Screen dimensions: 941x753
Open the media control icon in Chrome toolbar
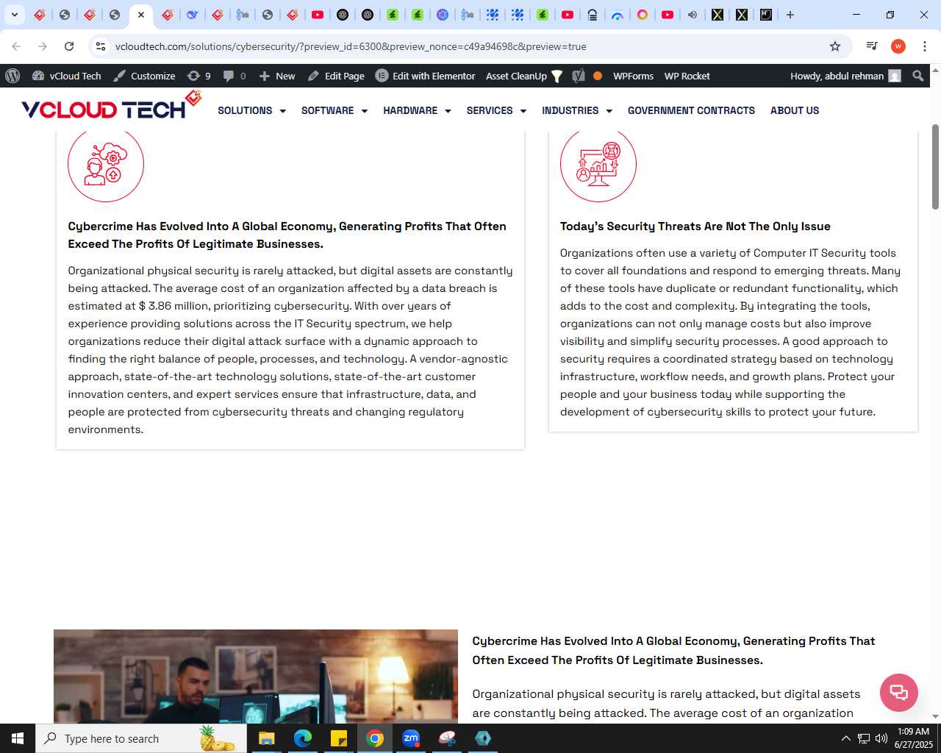[x=872, y=46]
